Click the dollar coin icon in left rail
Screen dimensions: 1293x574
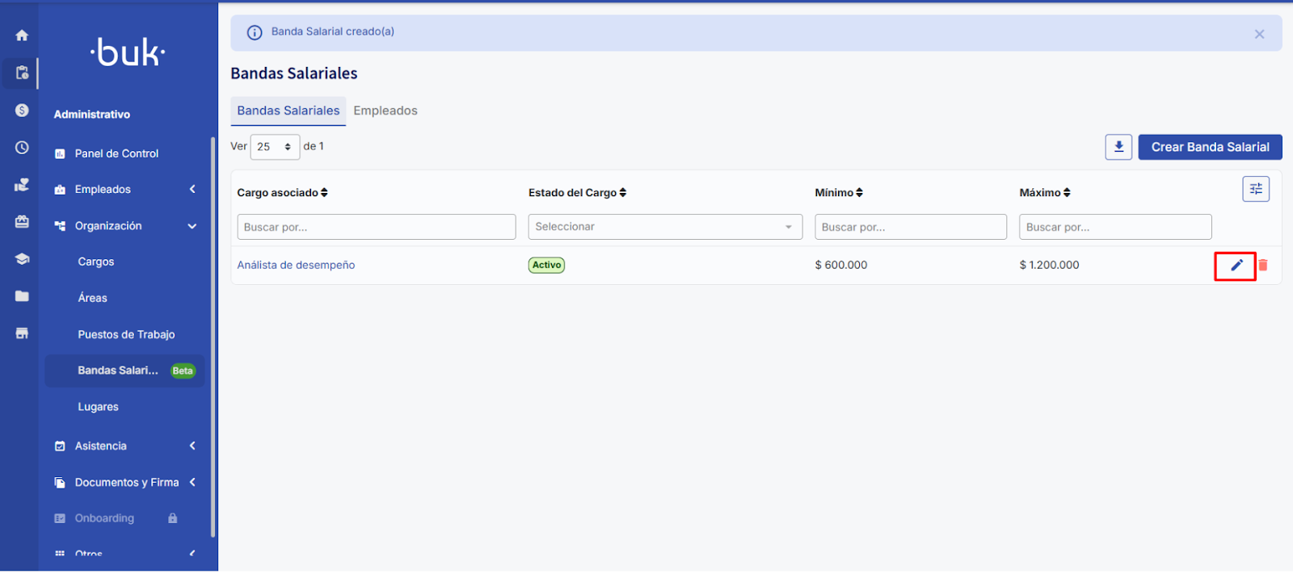coord(22,111)
